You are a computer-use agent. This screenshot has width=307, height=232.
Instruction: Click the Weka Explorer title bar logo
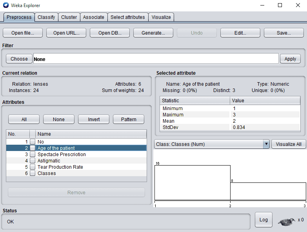[x=5, y=5]
